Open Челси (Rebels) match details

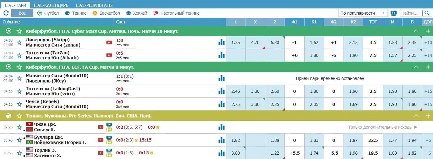tap(57, 104)
